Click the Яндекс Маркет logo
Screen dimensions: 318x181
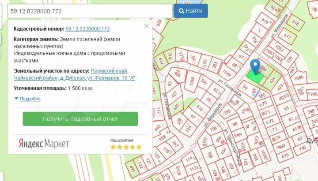click(44, 144)
